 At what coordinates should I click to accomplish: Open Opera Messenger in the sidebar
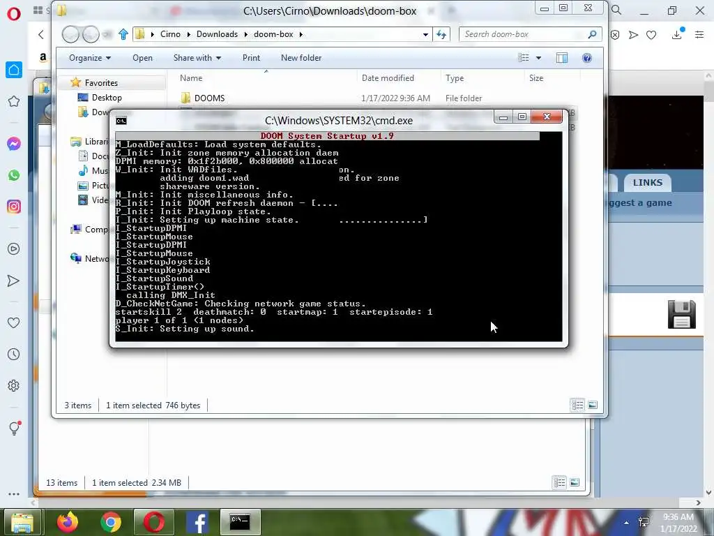click(14, 144)
